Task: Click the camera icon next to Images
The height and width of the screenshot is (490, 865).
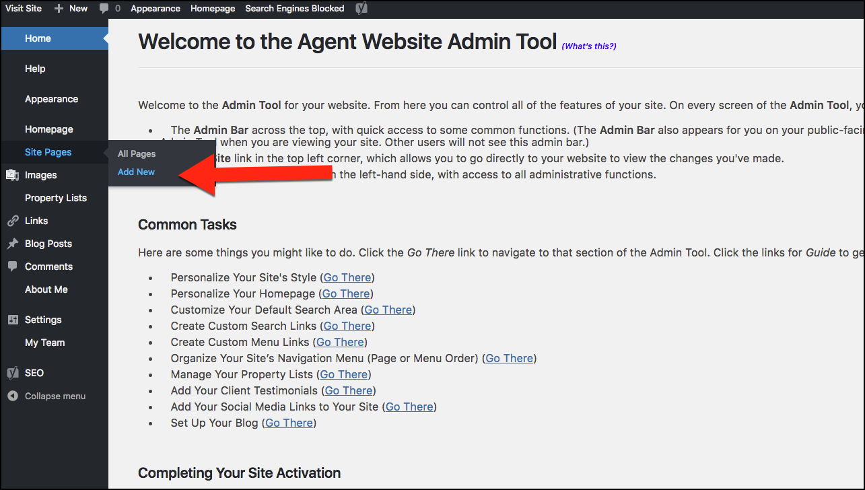Action: [12, 175]
